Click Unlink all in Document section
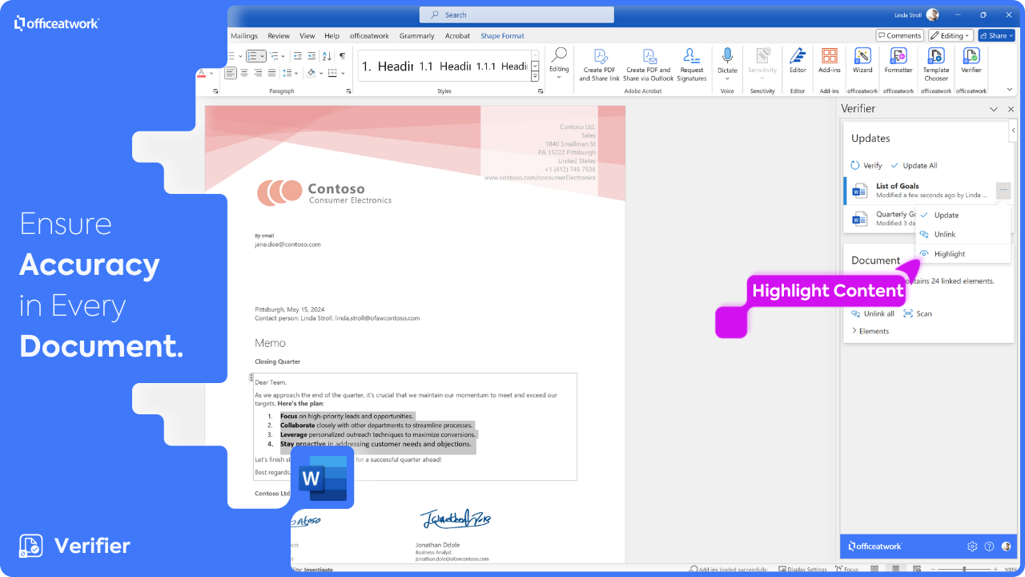Image resolution: width=1025 pixels, height=577 pixels. 873,313
